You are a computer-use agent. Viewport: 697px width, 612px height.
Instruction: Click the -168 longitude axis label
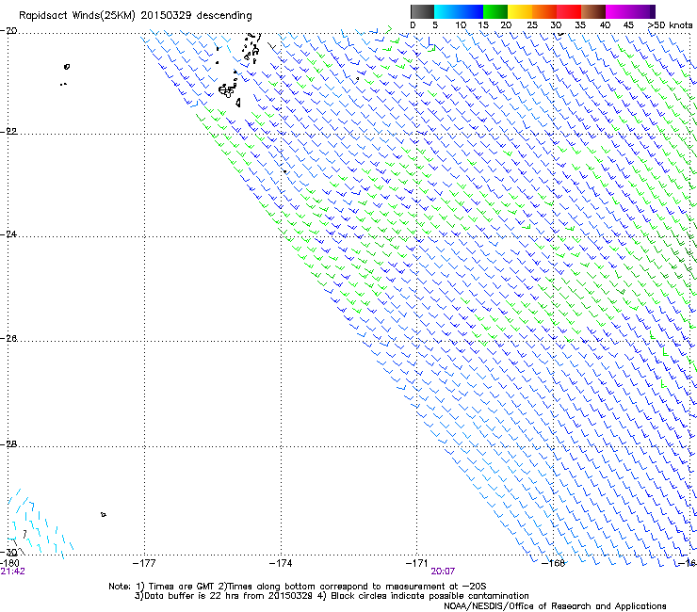click(554, 563)
